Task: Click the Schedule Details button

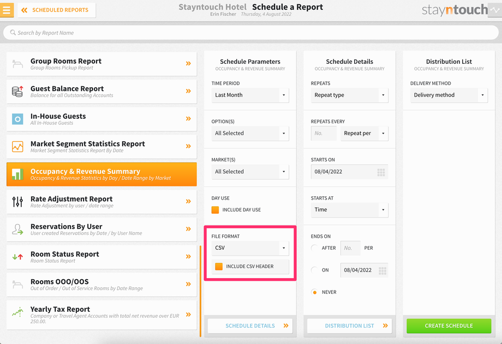Action: (x=250, y=326)
